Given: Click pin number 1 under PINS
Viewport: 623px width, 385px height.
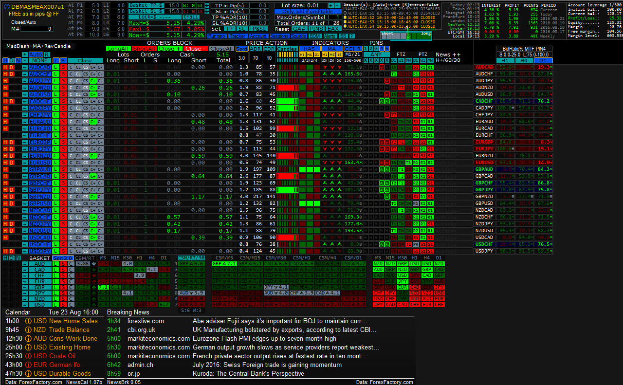Looking at the screenshot, I should coord(366,49).
